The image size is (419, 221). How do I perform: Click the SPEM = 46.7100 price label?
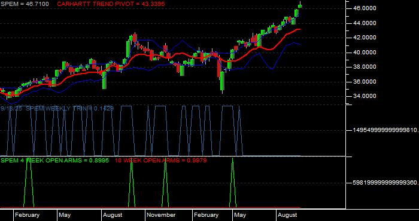pyautogui.click(x=25, y=4)
